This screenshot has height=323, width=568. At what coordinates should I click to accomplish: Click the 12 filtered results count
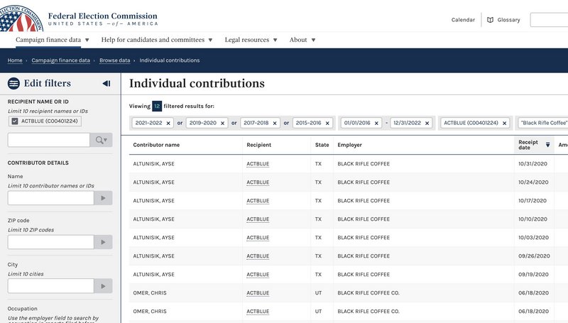(x=157, y=106)
